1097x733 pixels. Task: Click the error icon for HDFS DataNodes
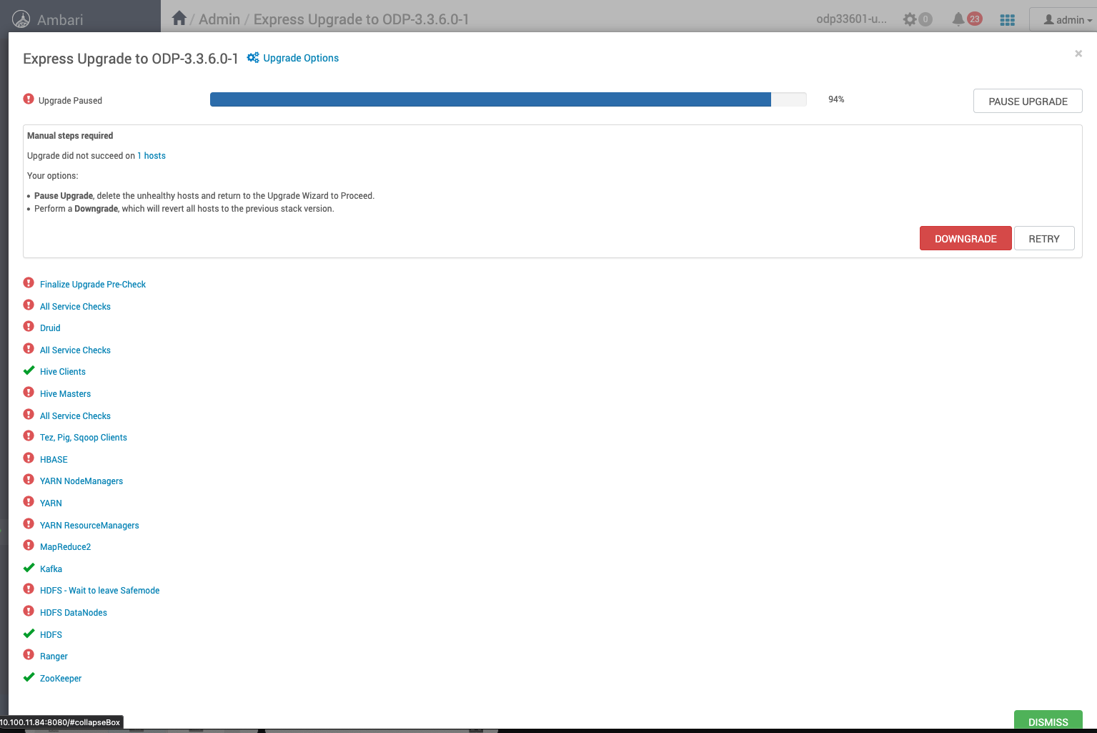pos(29,611)
